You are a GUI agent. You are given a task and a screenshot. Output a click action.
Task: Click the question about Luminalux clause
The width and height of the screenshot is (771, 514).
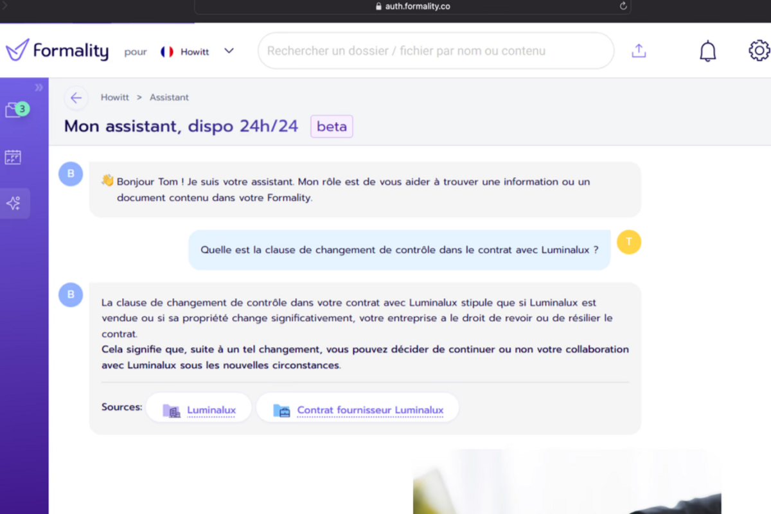point(400,250)
